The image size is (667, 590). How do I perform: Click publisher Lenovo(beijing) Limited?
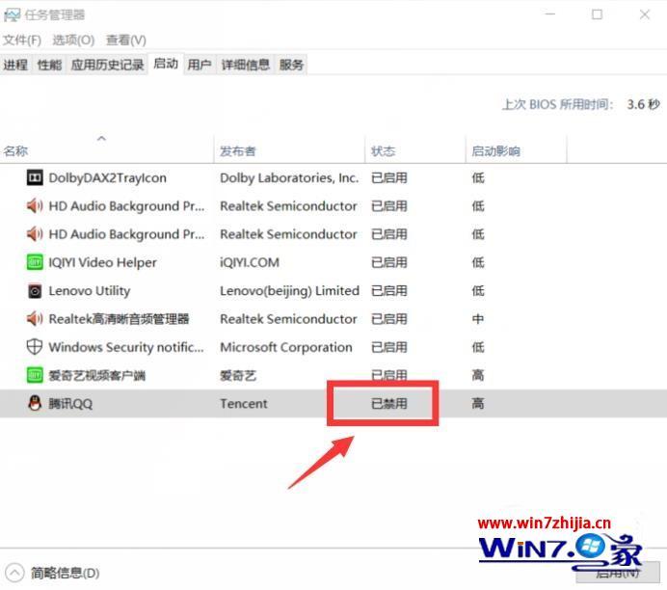click(290, 291)
